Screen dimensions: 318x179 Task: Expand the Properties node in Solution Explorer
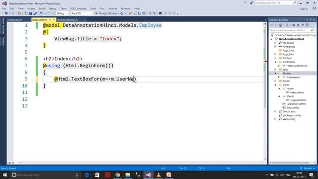click(275, 43)
